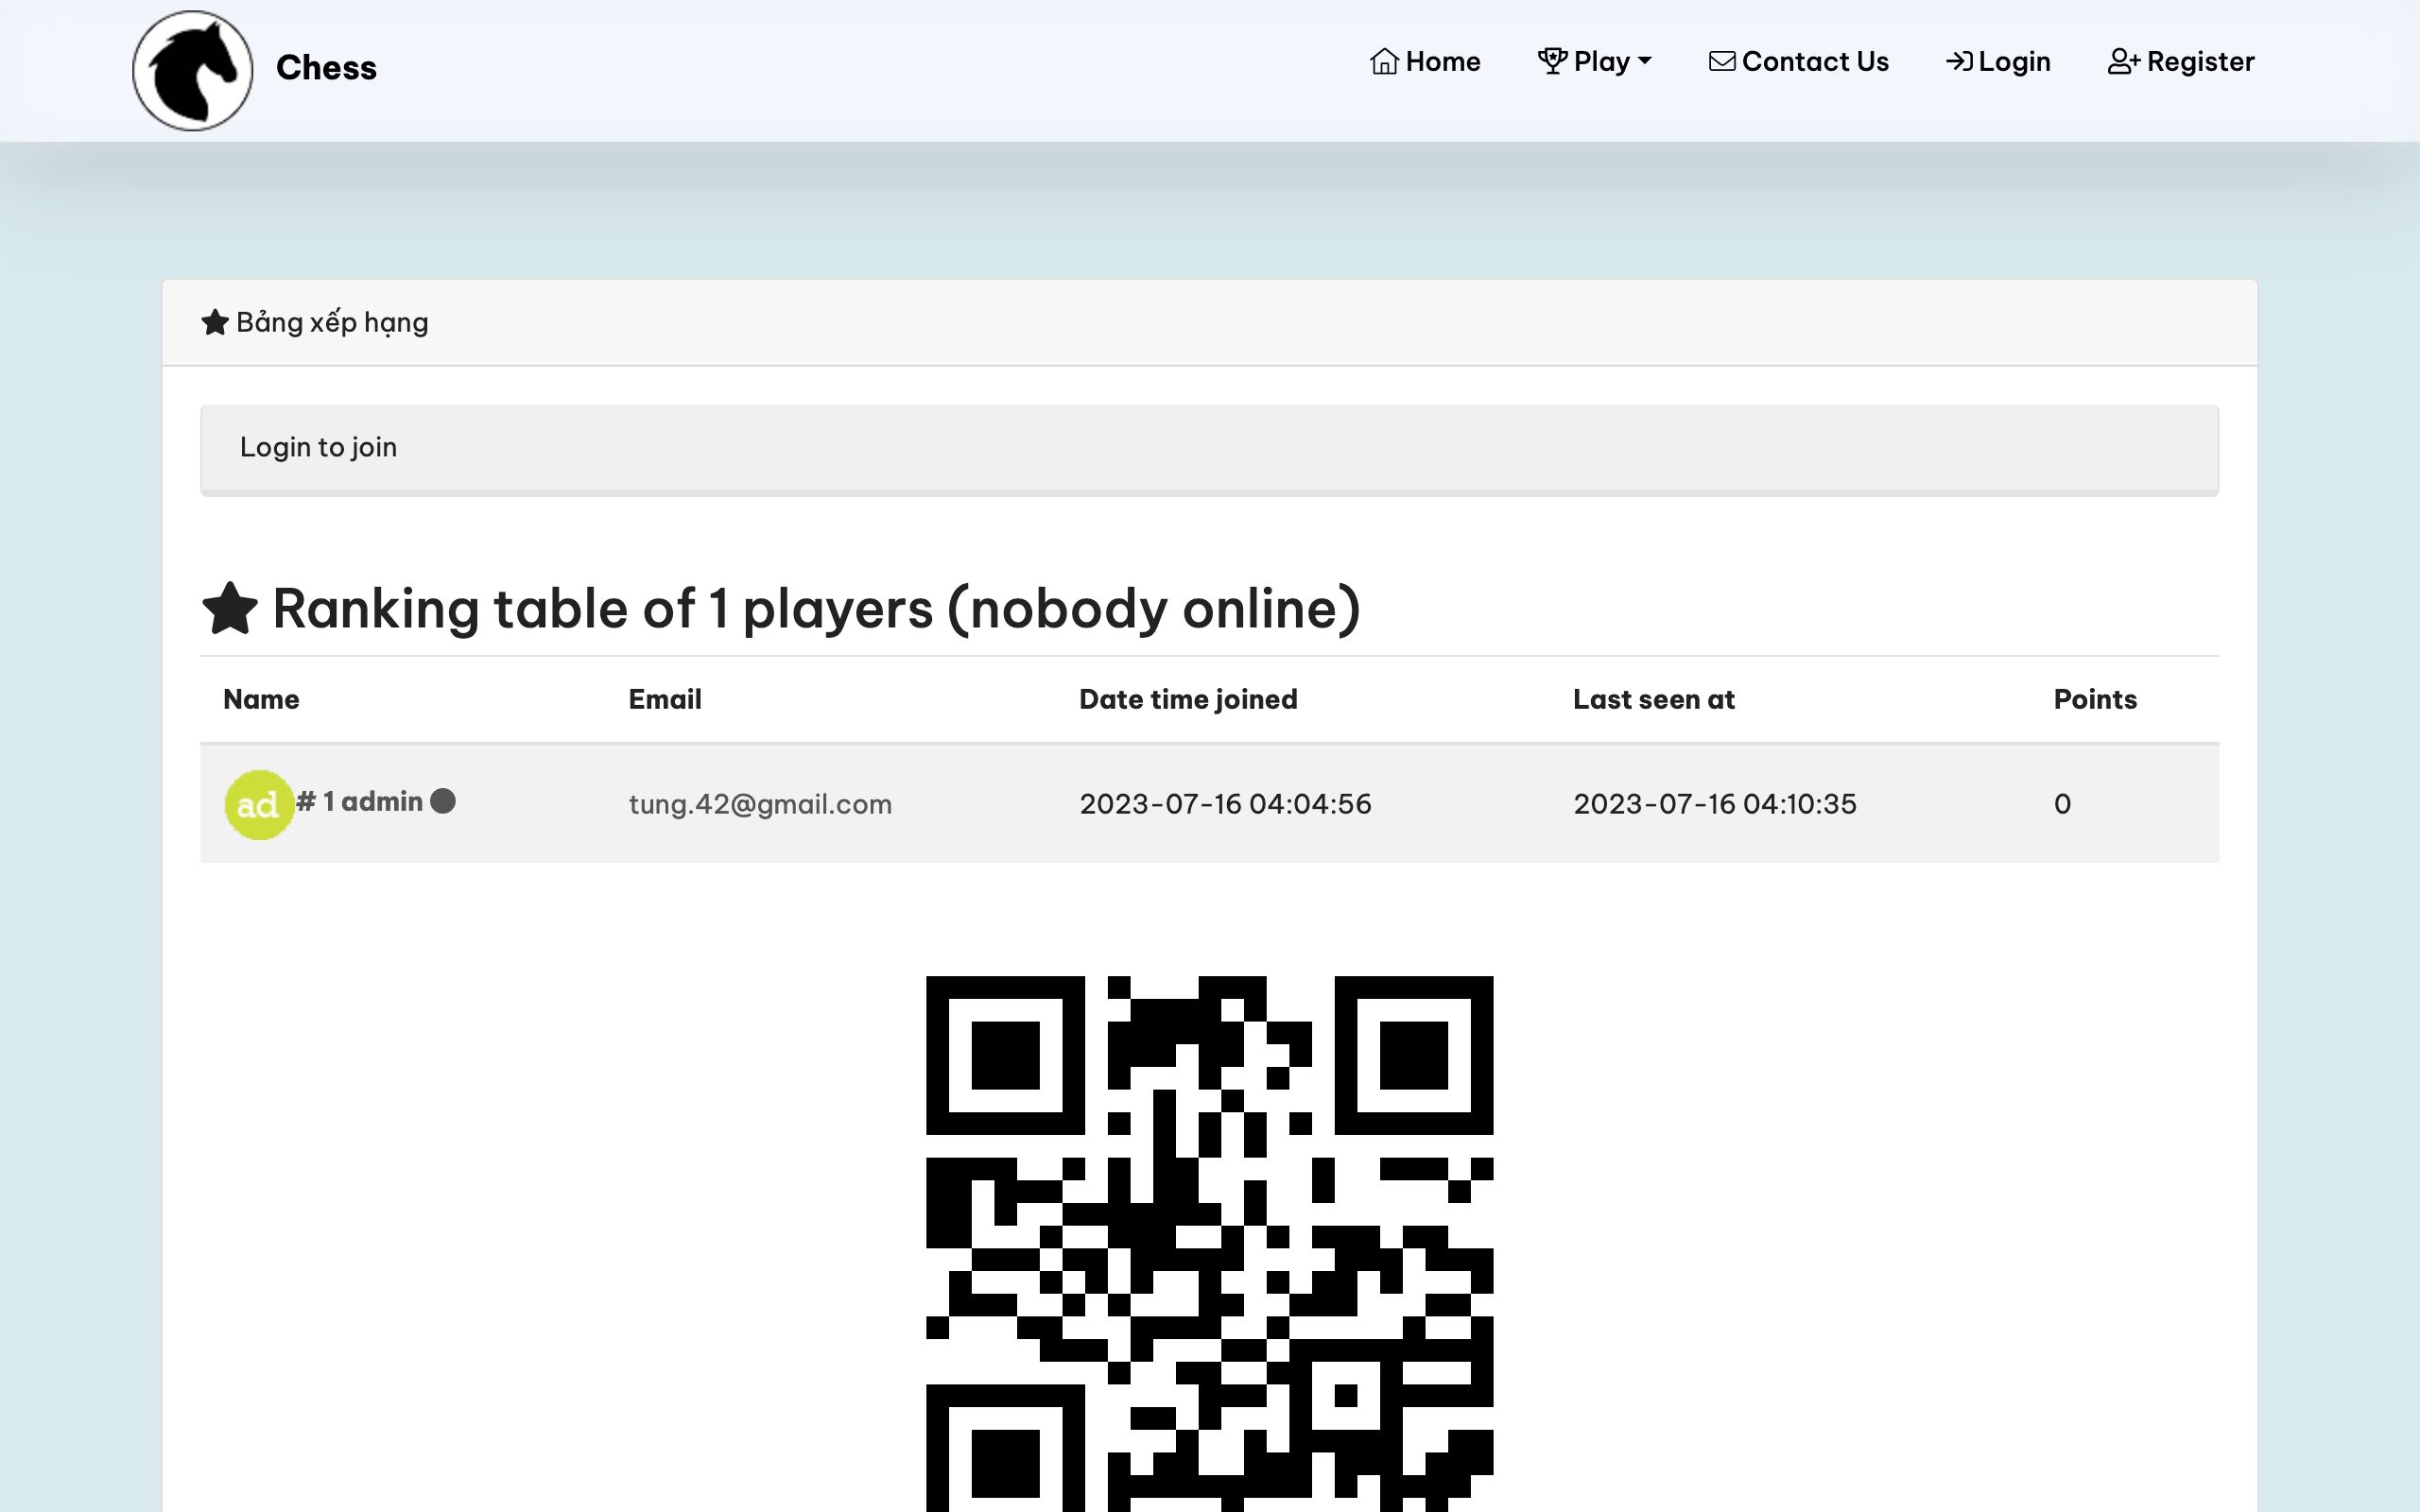This screenshot has height=1512, width=2420.
Task: Click the envelope icon beside Contact Us
Action: coord(1722,61)
